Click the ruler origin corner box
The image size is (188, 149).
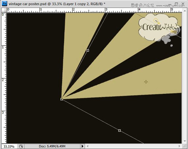4,10
